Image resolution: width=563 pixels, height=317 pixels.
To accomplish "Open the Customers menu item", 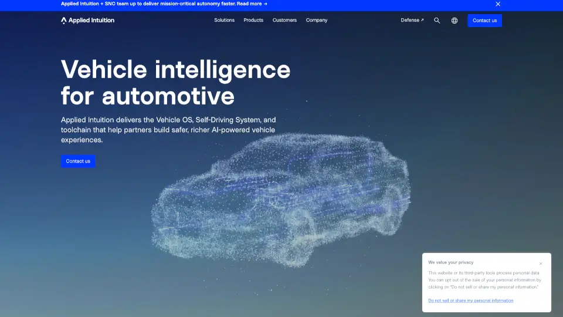I will 284,21.
